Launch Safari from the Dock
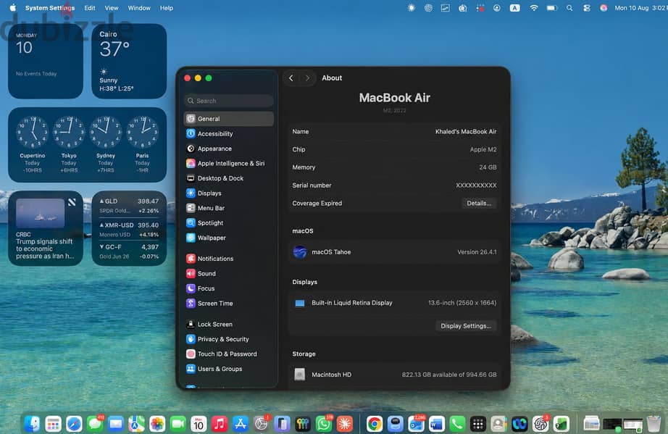The height and width of the screenshot is (434, 668). [x=74, y=424]
